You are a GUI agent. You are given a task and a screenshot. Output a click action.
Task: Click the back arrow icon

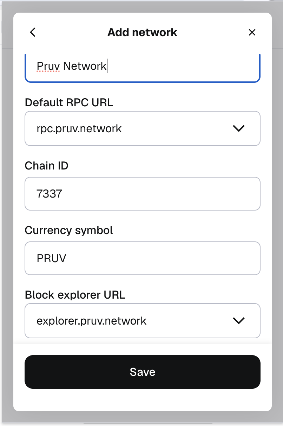pos(33,32)
